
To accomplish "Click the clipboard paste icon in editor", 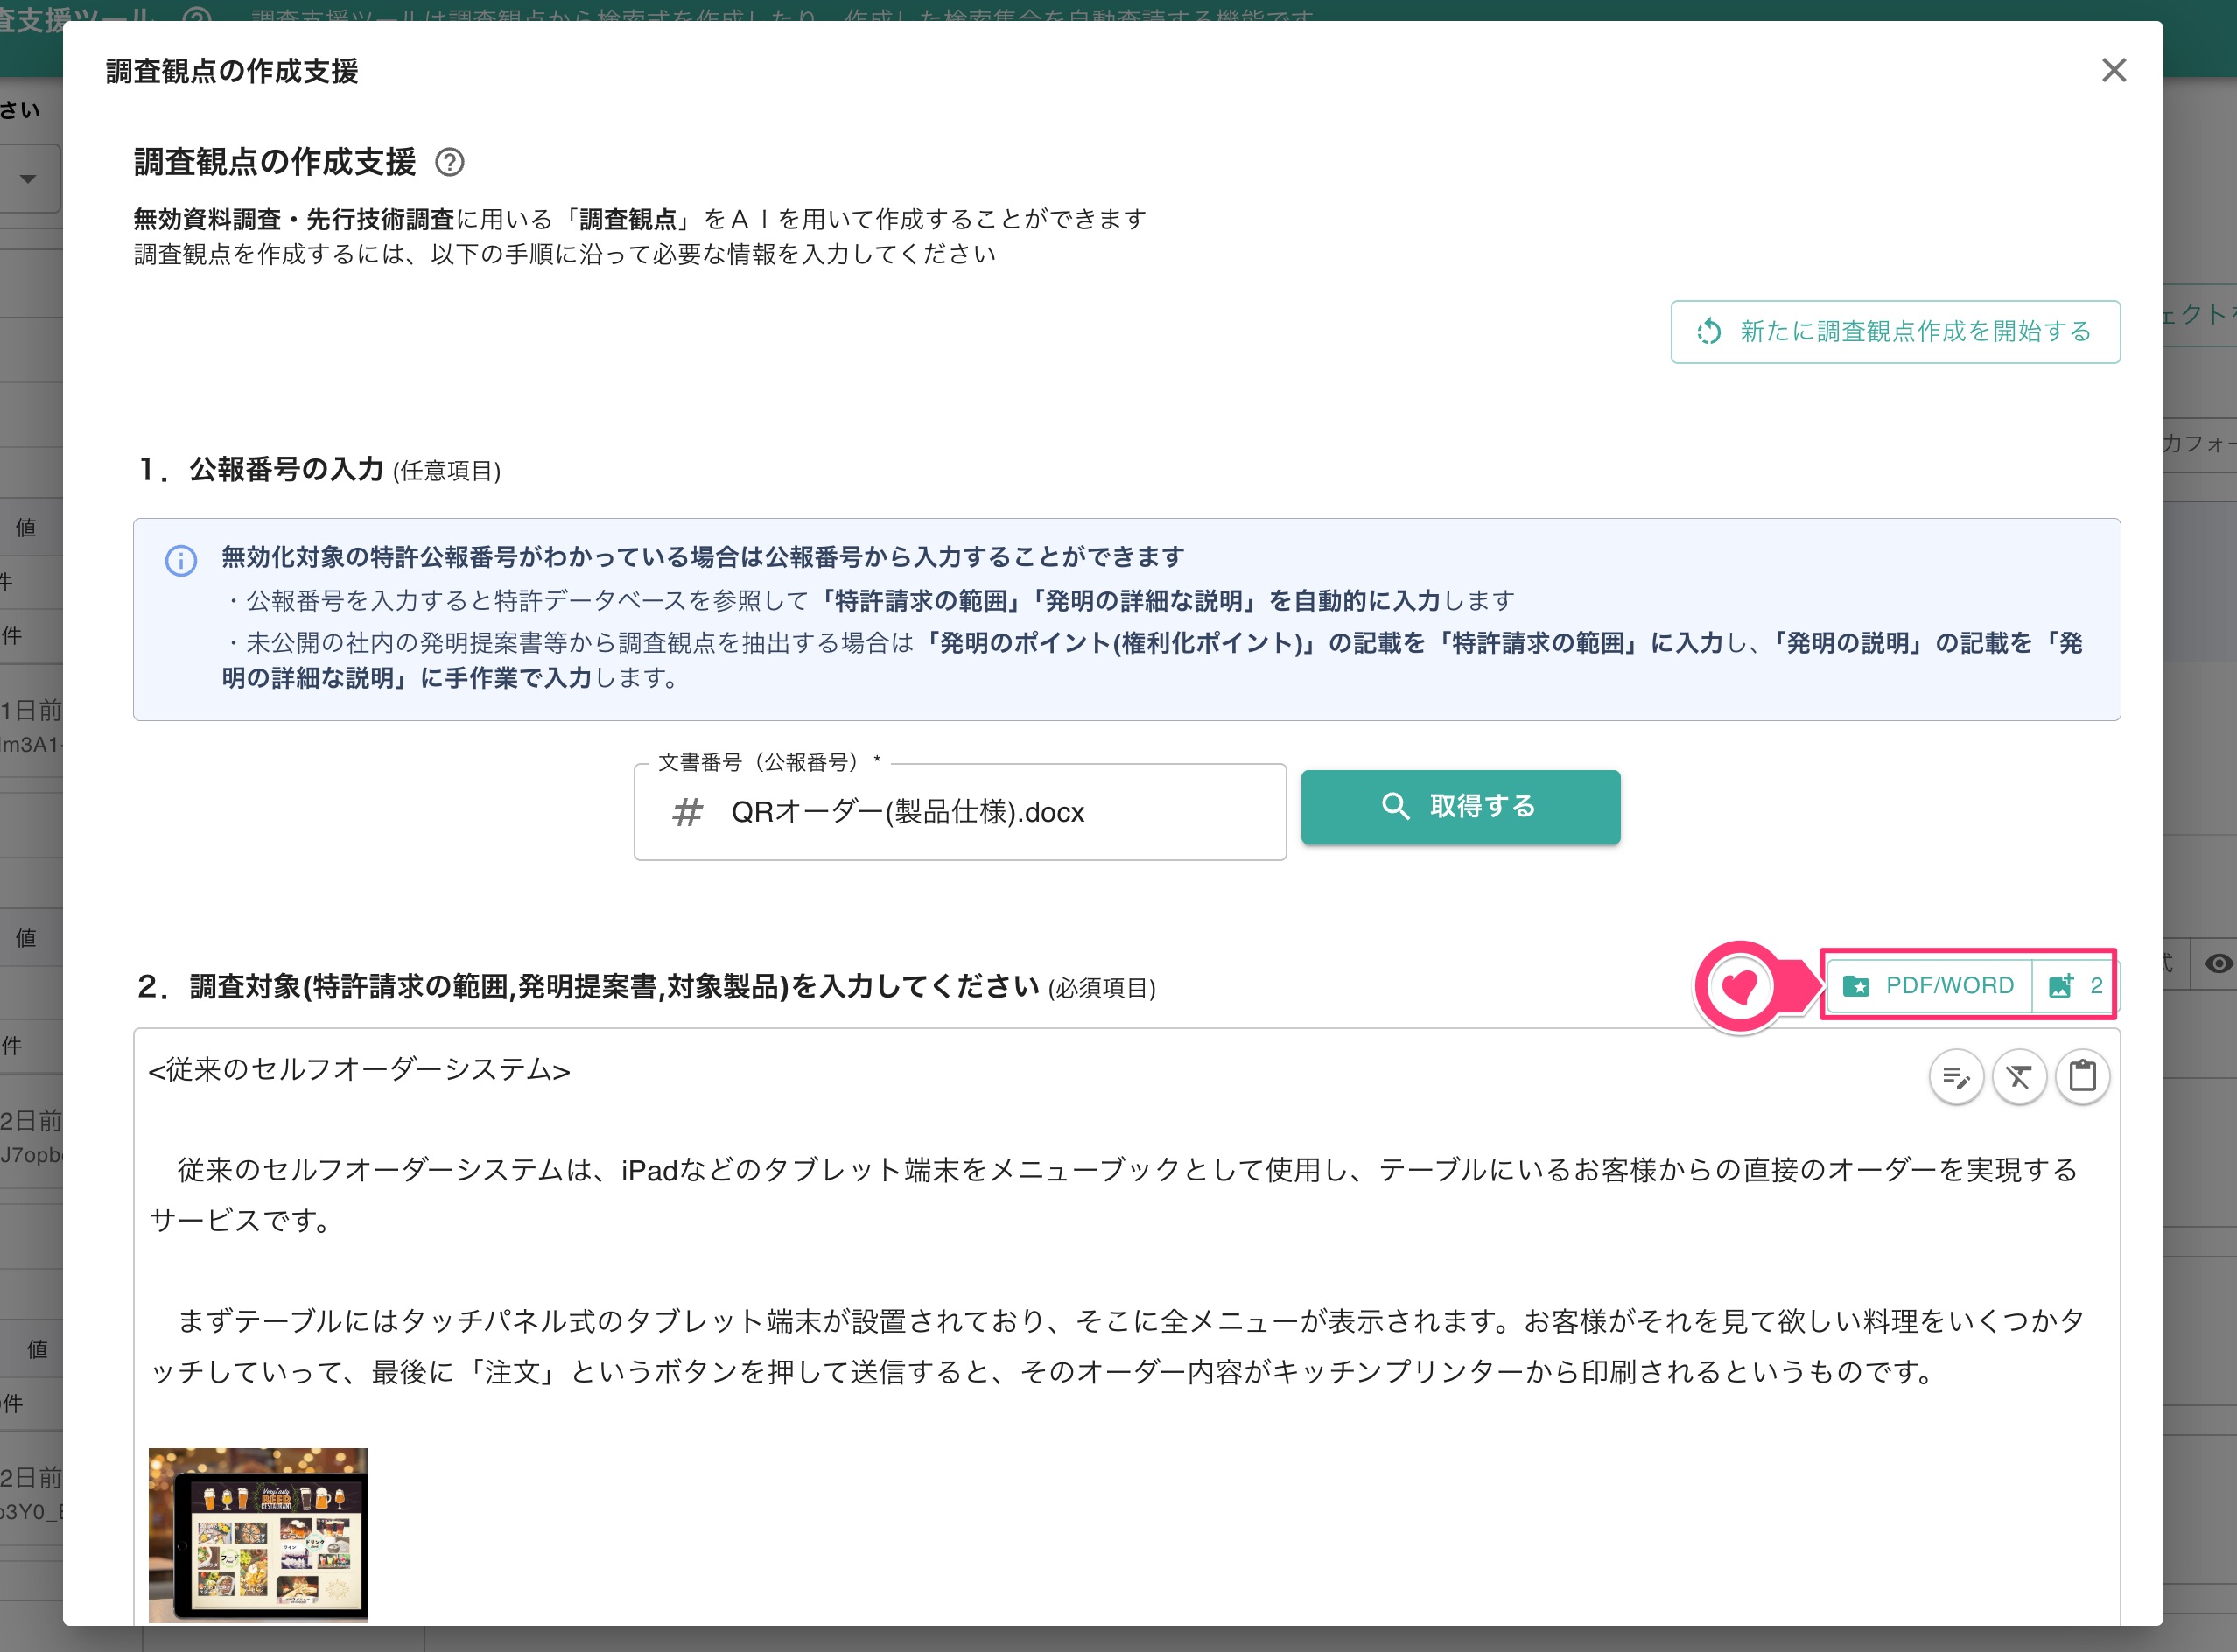I will pyautogui.click(x=2082, y=1077).
